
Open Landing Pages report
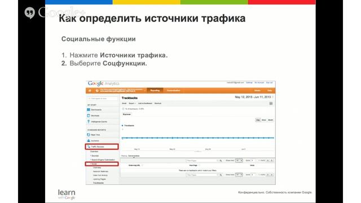click(x=99, y=179)
